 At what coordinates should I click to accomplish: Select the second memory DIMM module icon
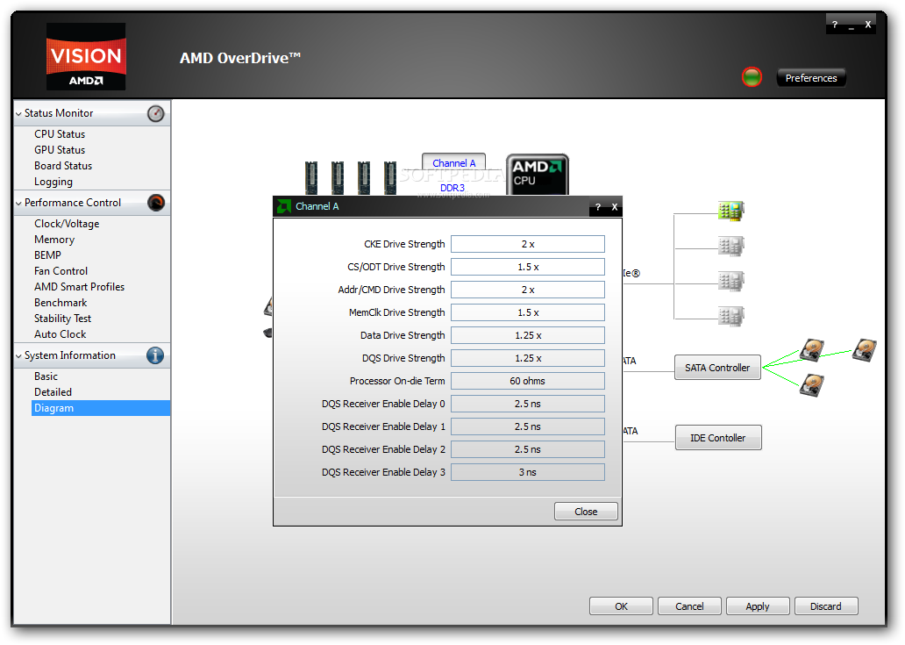pos(338,178)
